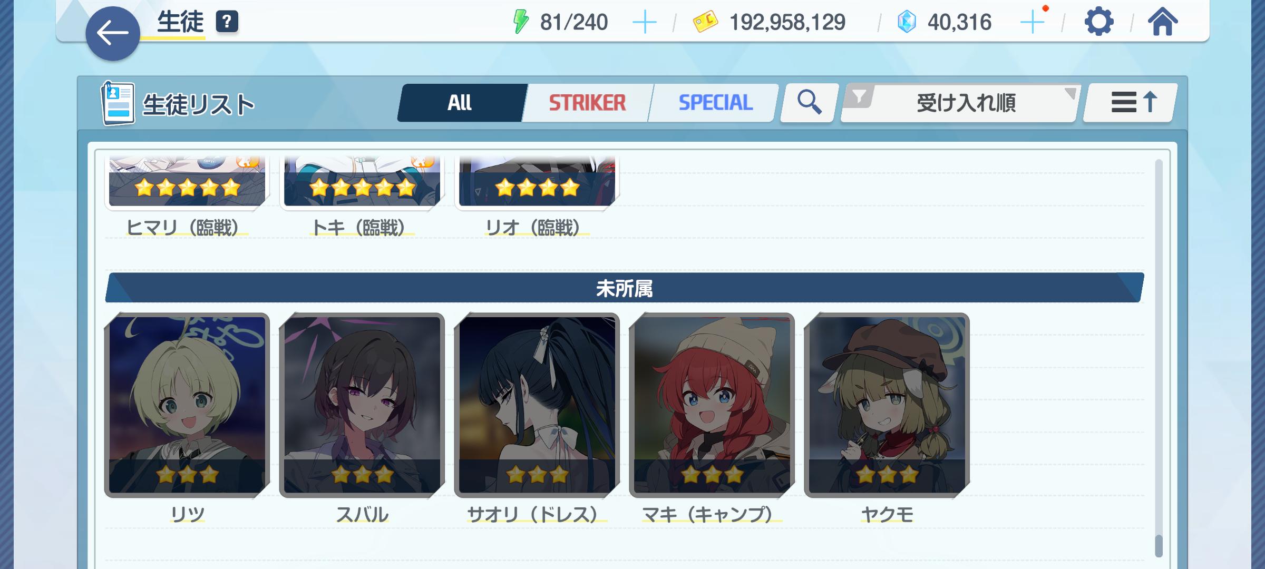Select student リツ portrait

187,405
